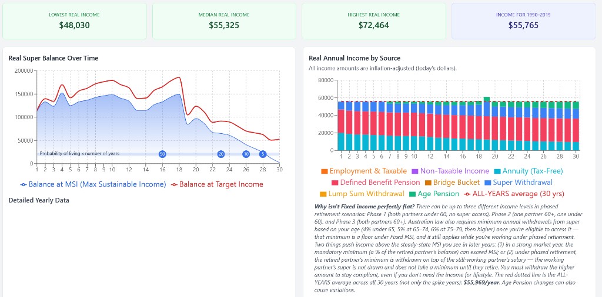The height and width of the screenshot is (297, 602).
Task: Click the Median Real Income card
Action: click(224, 21)
